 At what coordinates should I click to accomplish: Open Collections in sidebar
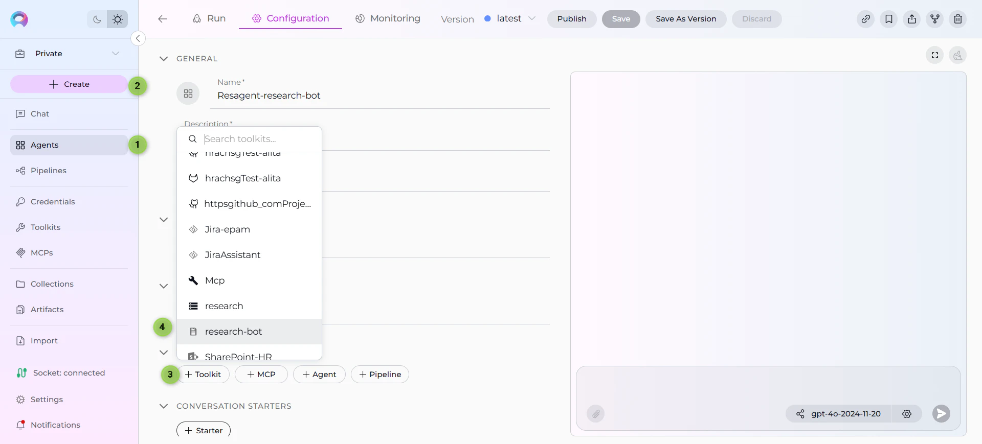69,284
